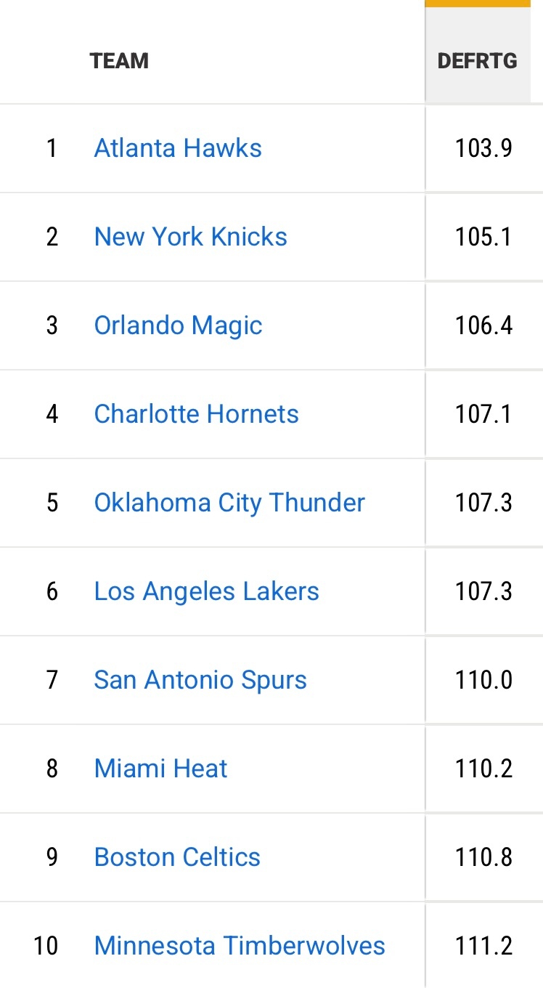Open the New York Knicks link
The height and width of the screenshot is (988, 543).
[190, 237]
